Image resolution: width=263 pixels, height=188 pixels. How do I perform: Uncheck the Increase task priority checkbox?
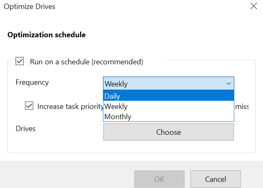29,106
